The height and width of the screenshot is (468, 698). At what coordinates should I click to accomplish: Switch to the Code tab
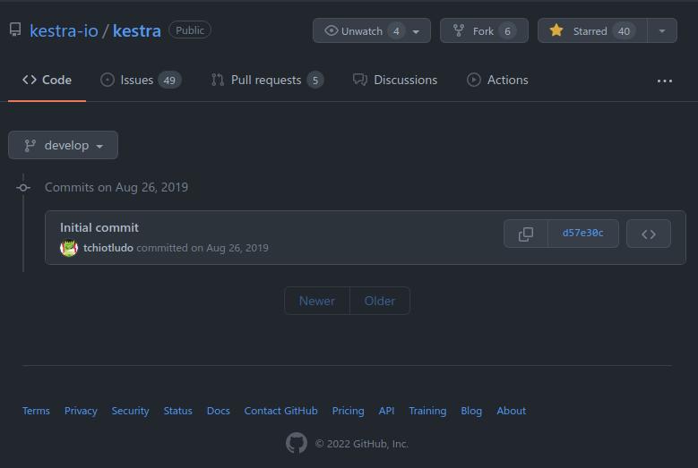pyautogui.click(x=47, y=80)
